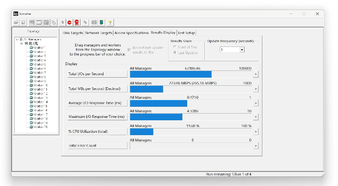Disconnect the selected worker or manager
This screenshot has height=186, width=338.
[x=94, y=23]
